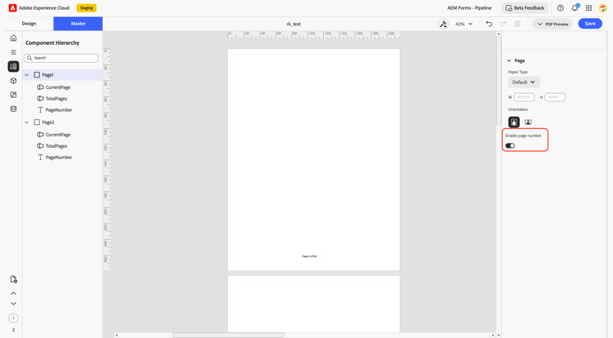Select the page number text on canvas
Image resolution: width=613 pixels, height=338 pixels.
(x=309, y=256)
